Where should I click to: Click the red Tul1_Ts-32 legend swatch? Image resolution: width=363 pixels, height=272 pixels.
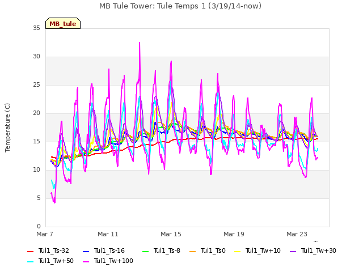tap(30, 252)
